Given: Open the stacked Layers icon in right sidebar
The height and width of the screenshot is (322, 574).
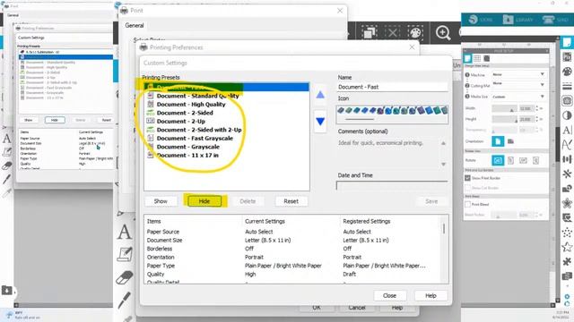Looking at the screenshot, I should (567, 276).
